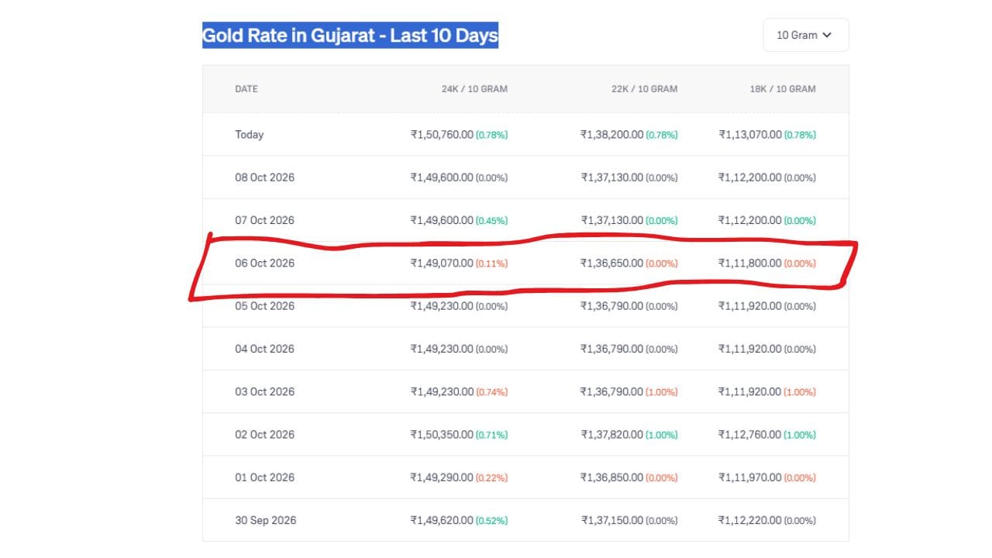
Task: Select the '04 Oct 2026' date cell
Action: (x=265, y=349)
